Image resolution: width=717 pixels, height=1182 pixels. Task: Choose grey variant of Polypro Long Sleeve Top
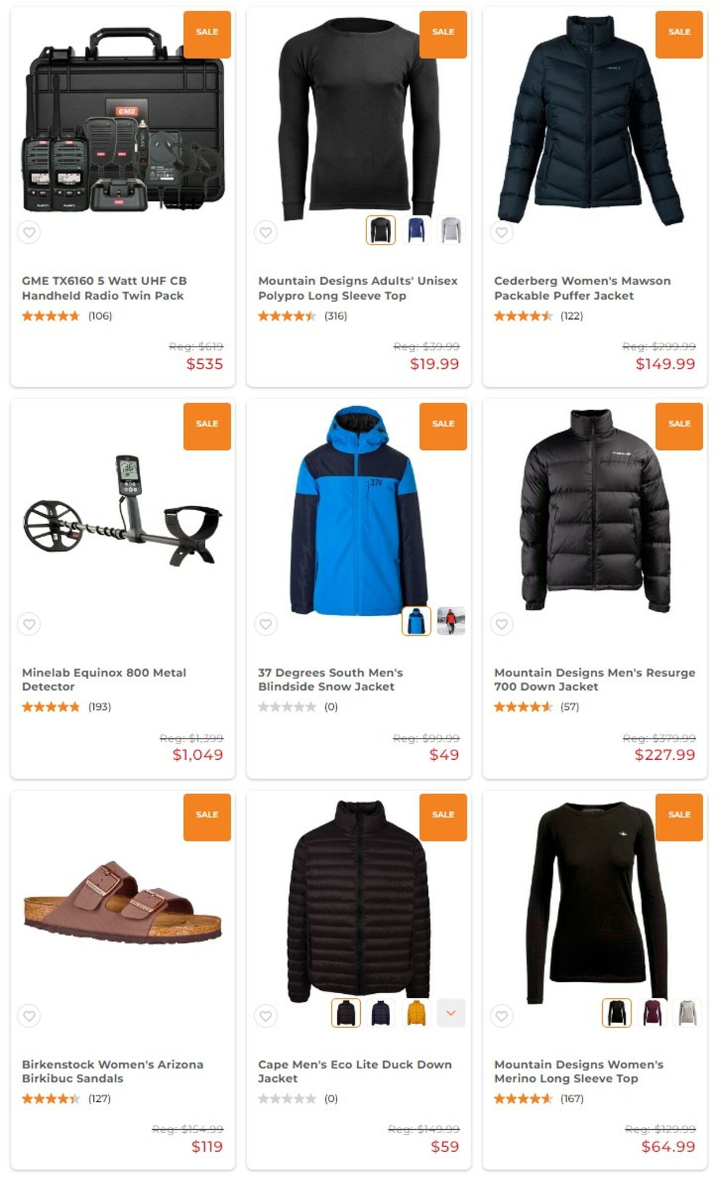[x=451, y=230]
